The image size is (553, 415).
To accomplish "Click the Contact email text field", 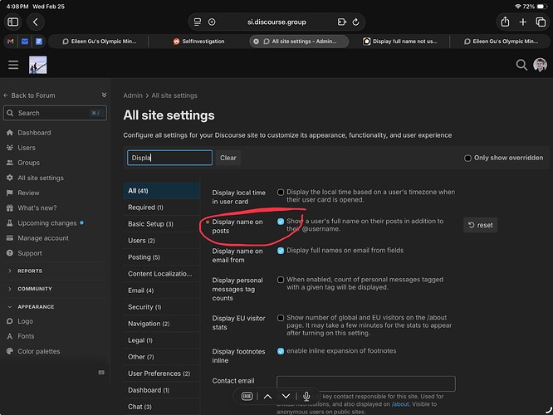I will (366, 383).
